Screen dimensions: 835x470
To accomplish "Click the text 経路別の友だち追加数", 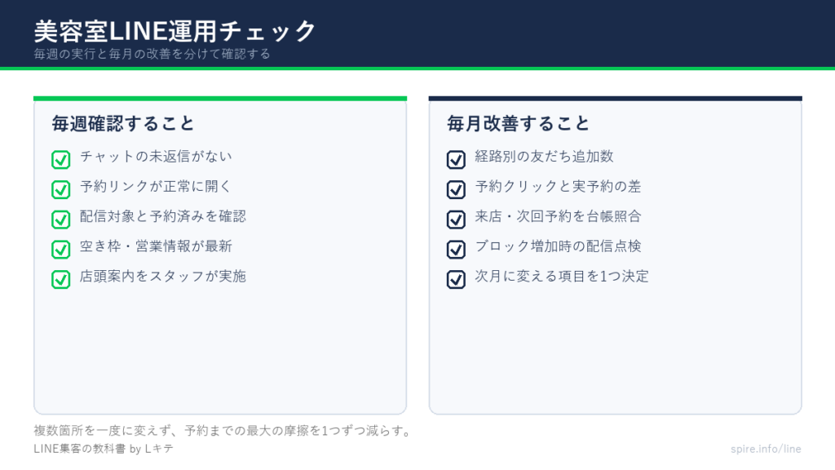I will pos(544,156).
